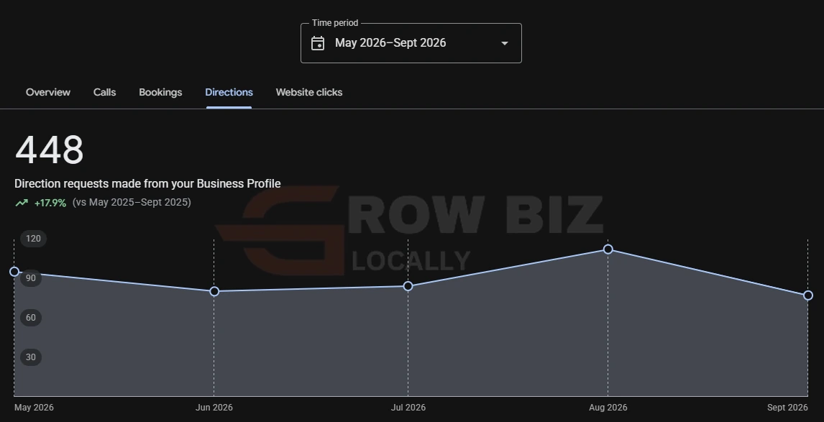The height and width of the screenshot is (422, 824).
Task: Click the calendar icon in Time period
Action: tap(317, 43)
